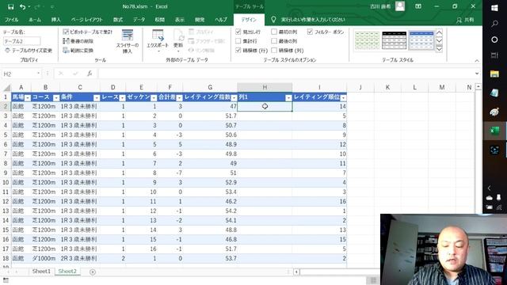Screen dimensions: 507x285
Task: Click 範囲に変換 button
Action: [x=78, y=51]
